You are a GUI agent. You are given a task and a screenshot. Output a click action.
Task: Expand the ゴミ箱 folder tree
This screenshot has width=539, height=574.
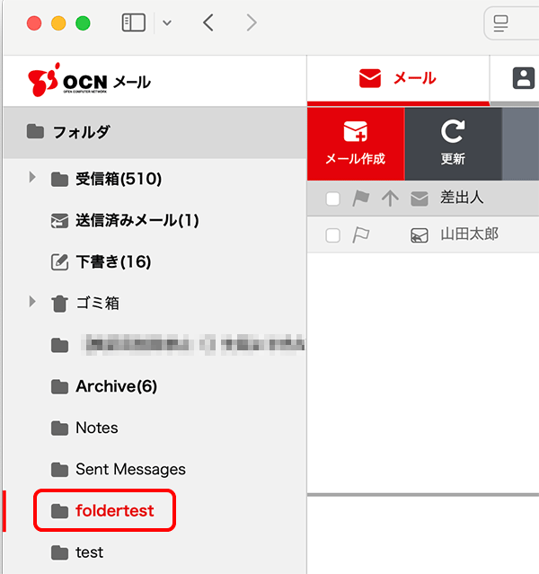pyautogui.click(x=33, y=302)
